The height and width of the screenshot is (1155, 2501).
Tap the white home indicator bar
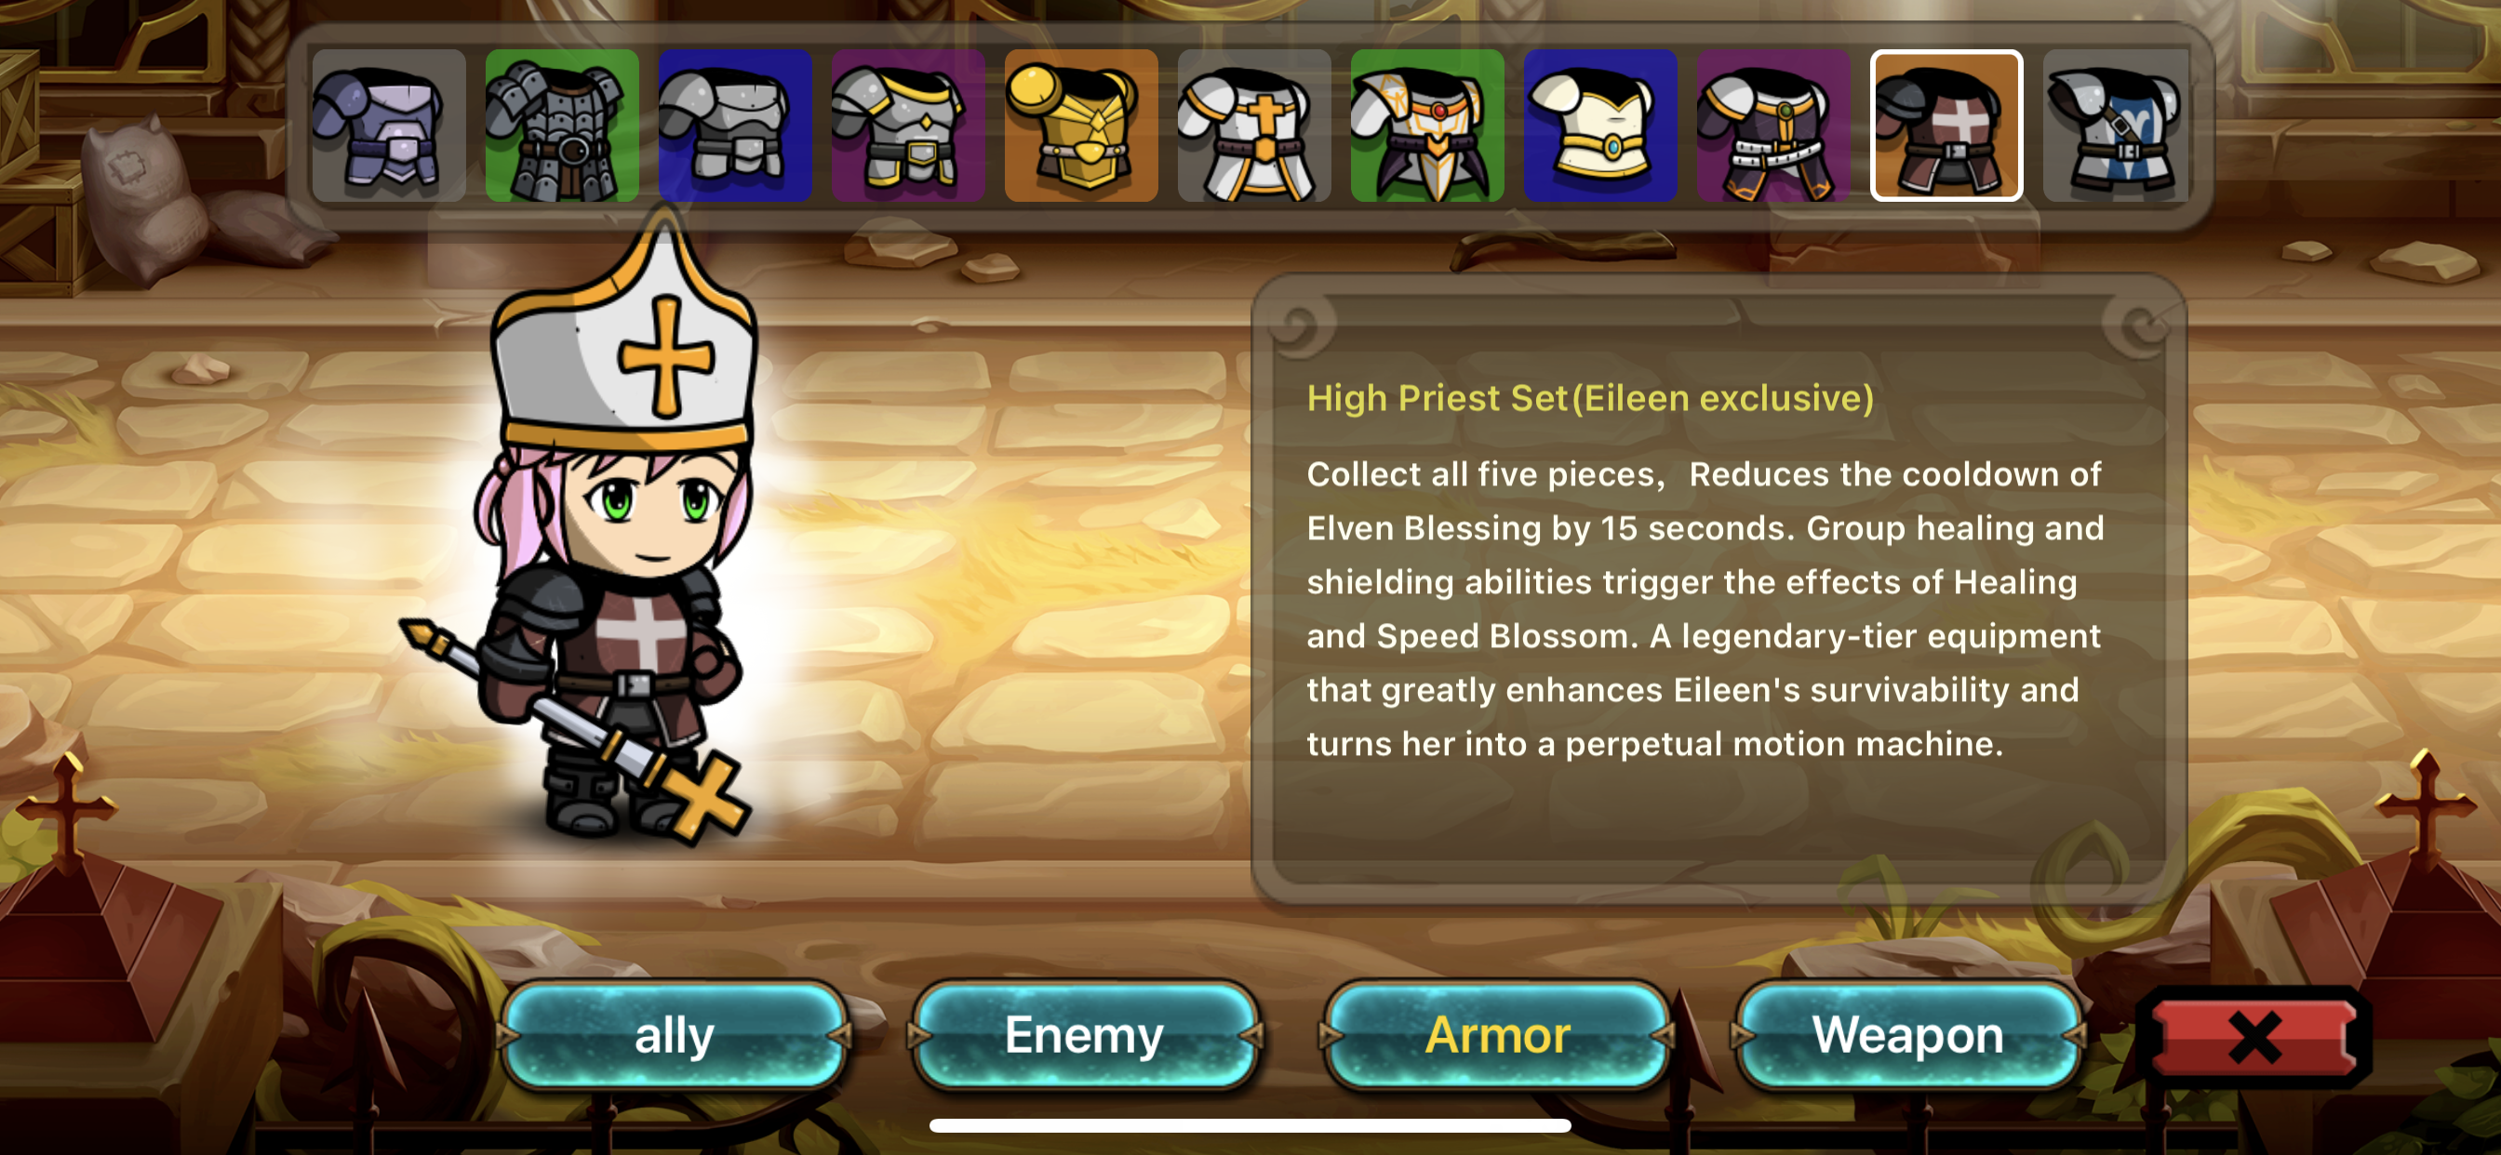(1250, 1126)
